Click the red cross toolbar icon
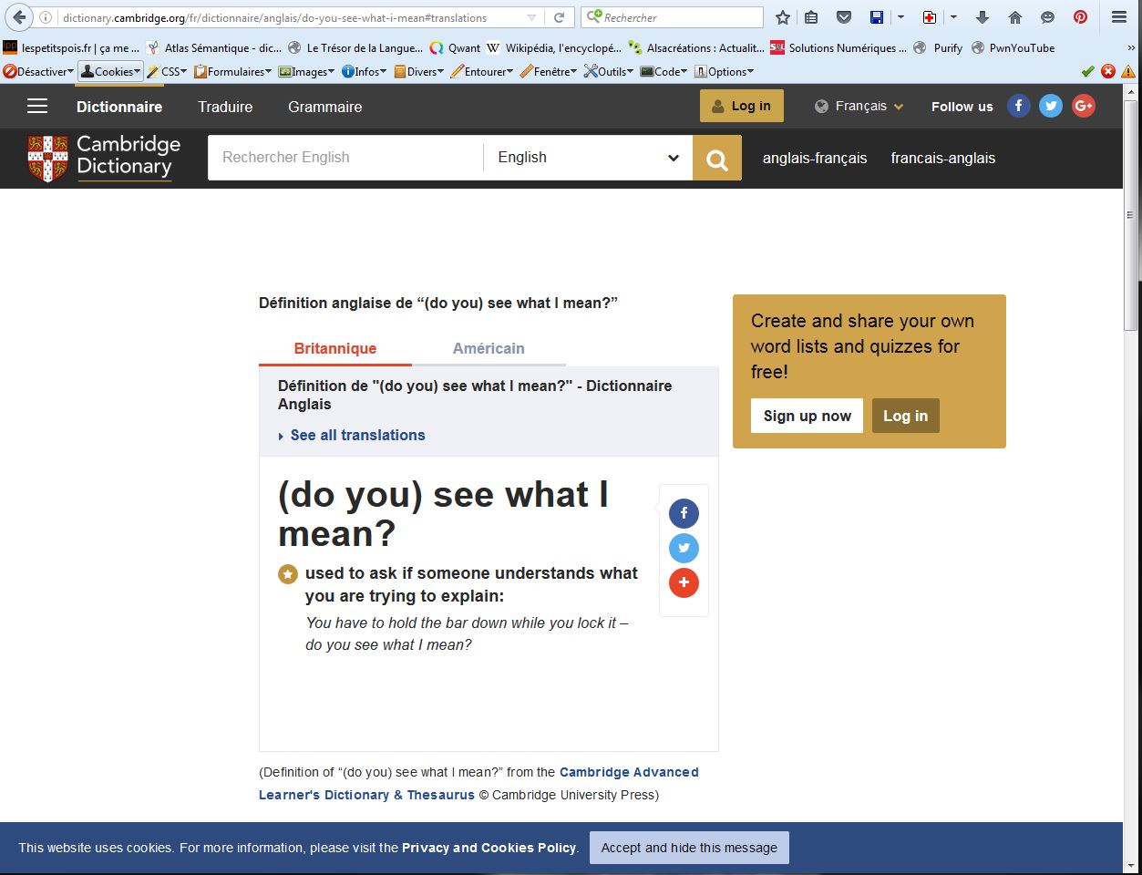Viewport: 1142px width, 875px height. point(930,17)
